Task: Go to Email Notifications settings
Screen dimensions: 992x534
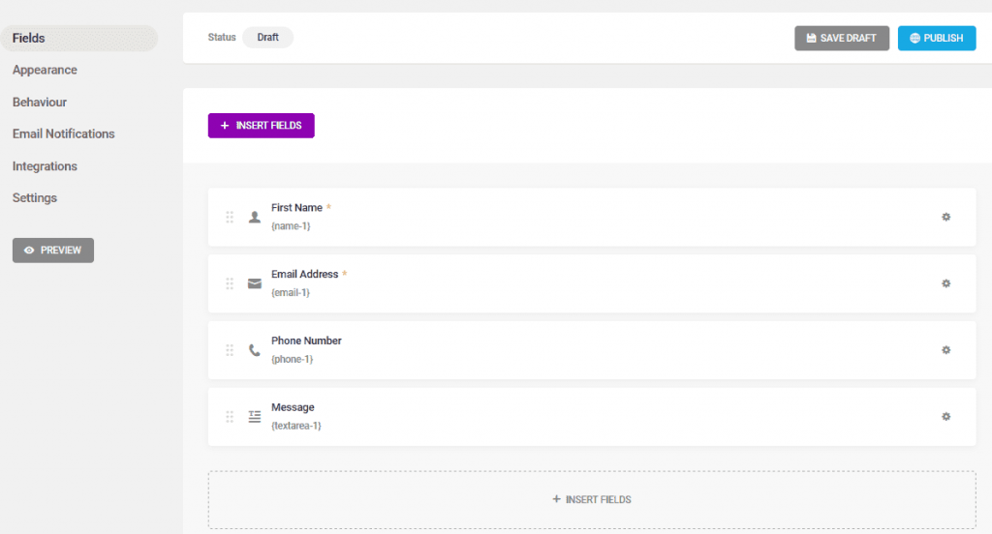Action: [64, 133]
